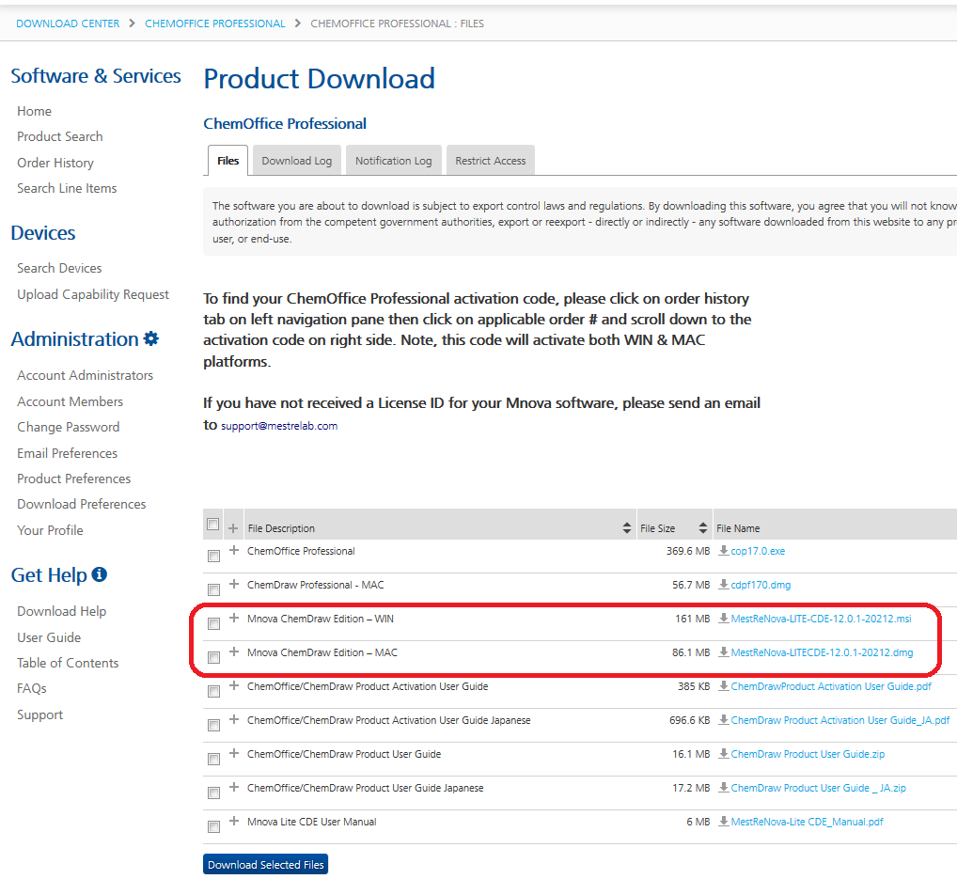The width and height of the screenshot is (957, 879).
Task: Open Search Line Items in sidebar
Action: click(x=67, y=188)
